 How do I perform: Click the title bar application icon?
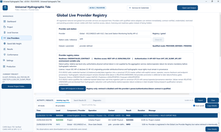click(1, 1)
